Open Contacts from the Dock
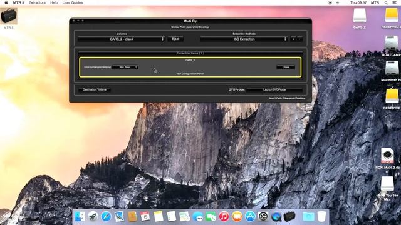The width and height of the screenshot is (401, 225). [132, 217]
